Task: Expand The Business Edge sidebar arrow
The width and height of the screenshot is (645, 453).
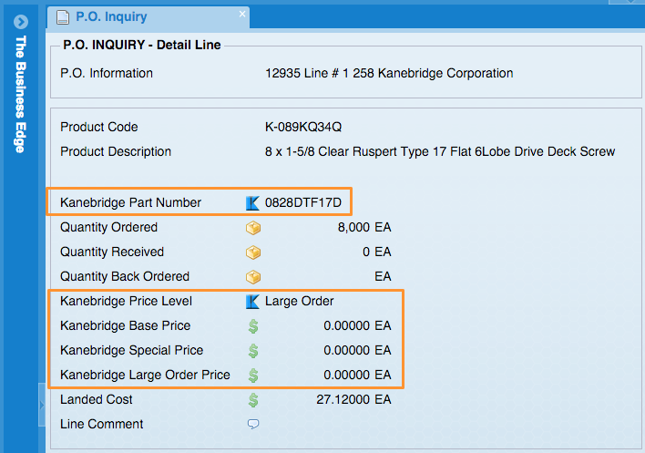Action: [x=21, y=21]
